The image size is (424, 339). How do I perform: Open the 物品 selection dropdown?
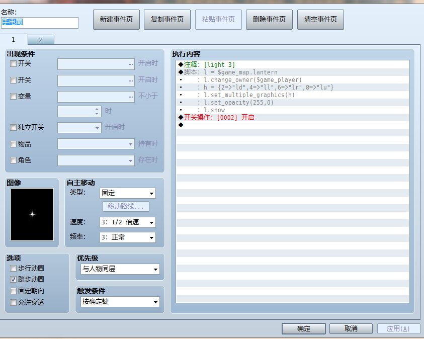(x=96, y=144)
